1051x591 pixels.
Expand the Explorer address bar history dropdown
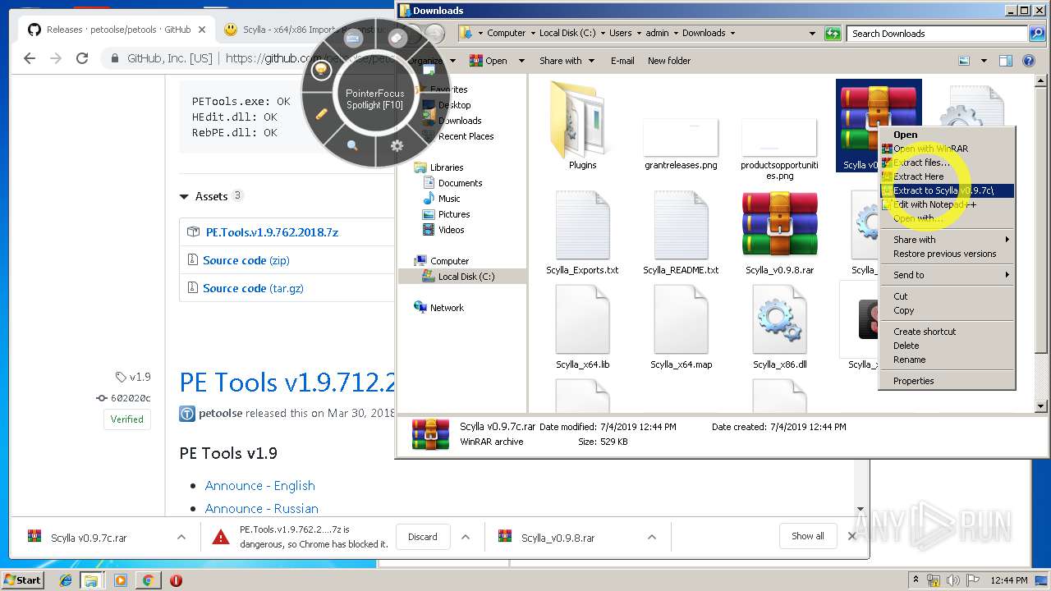point(812,34)
